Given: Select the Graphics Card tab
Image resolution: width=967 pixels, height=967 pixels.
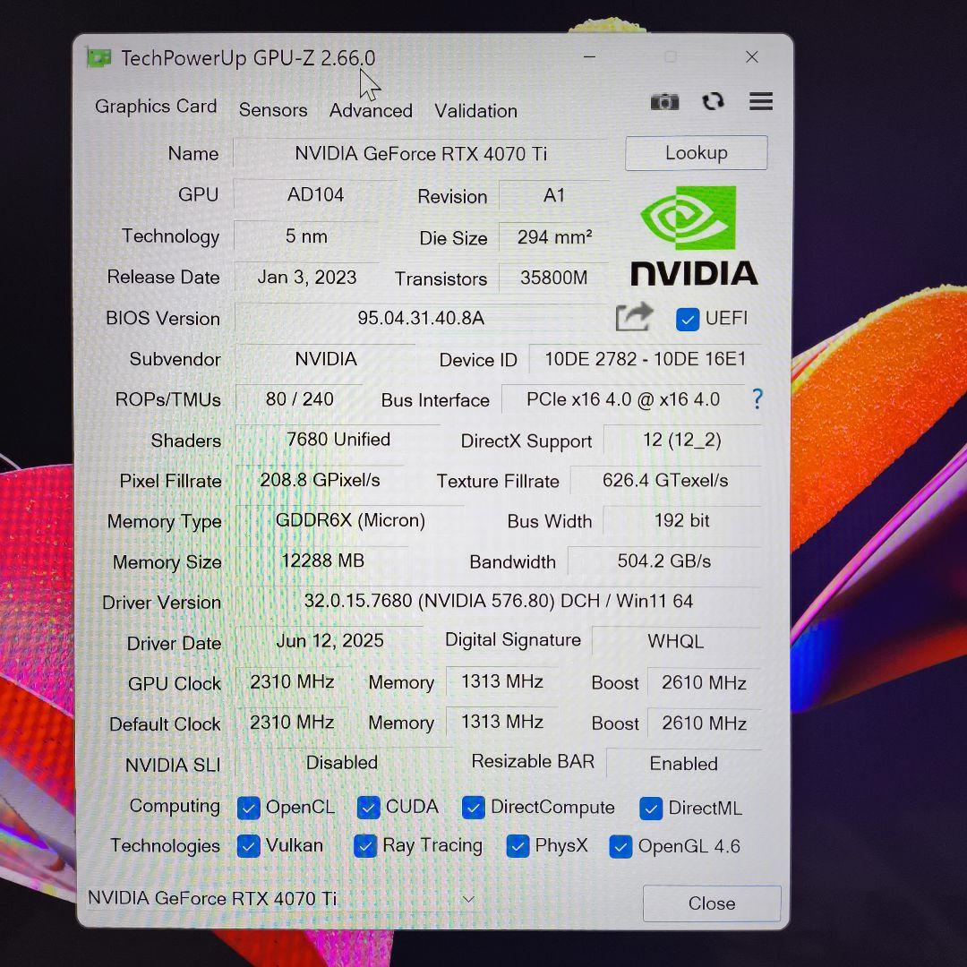Looking at the screenshot, I should coord(155,107).
